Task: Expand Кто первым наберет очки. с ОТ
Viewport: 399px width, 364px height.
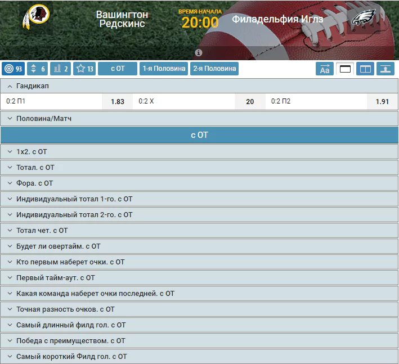Action: (199, 262)
